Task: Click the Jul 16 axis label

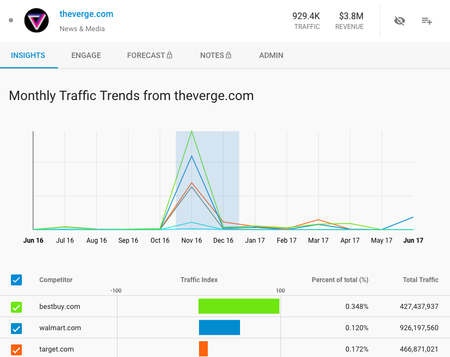Action: point(65,241)
